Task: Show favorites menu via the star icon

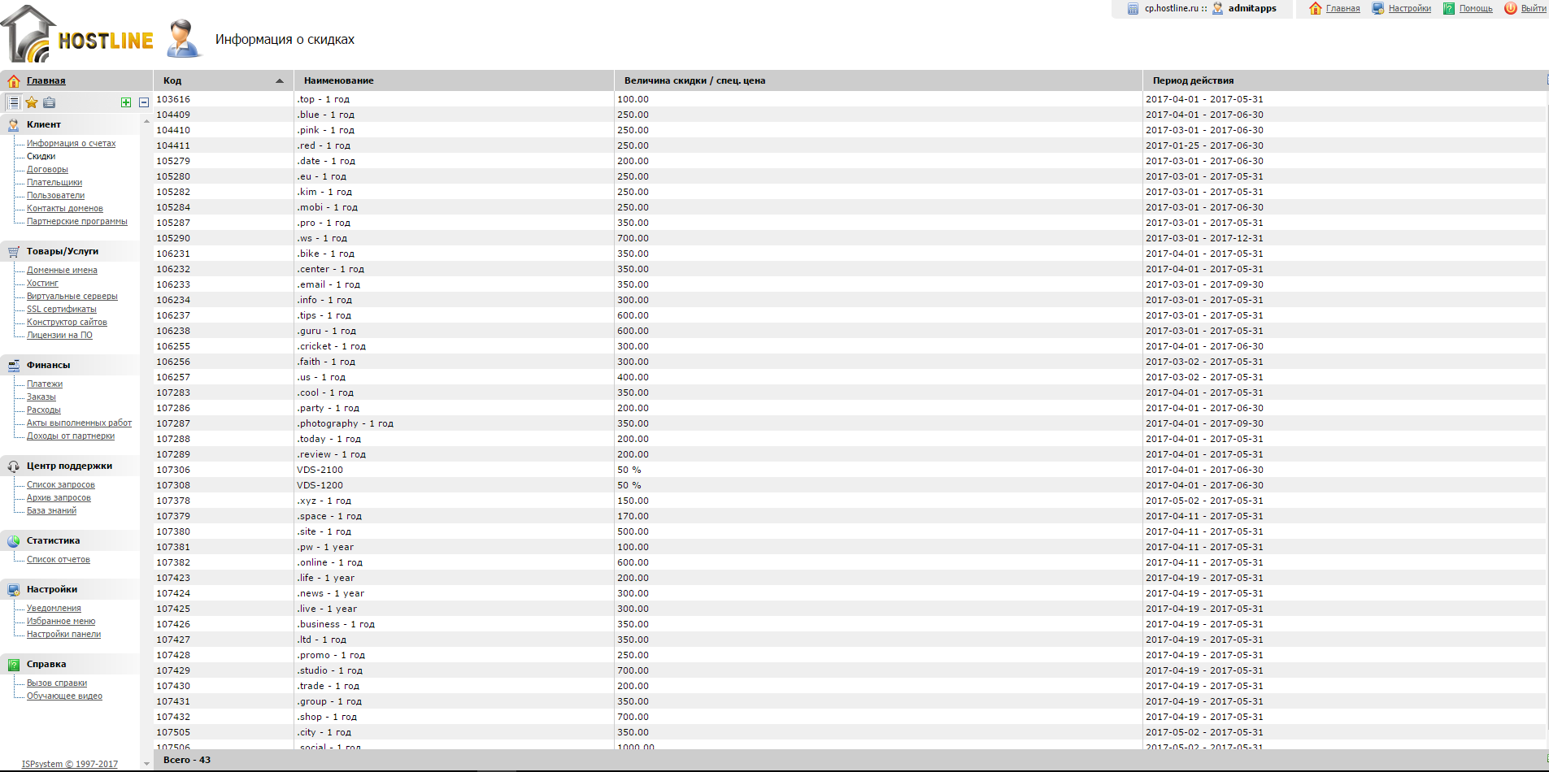Action: 32,102
